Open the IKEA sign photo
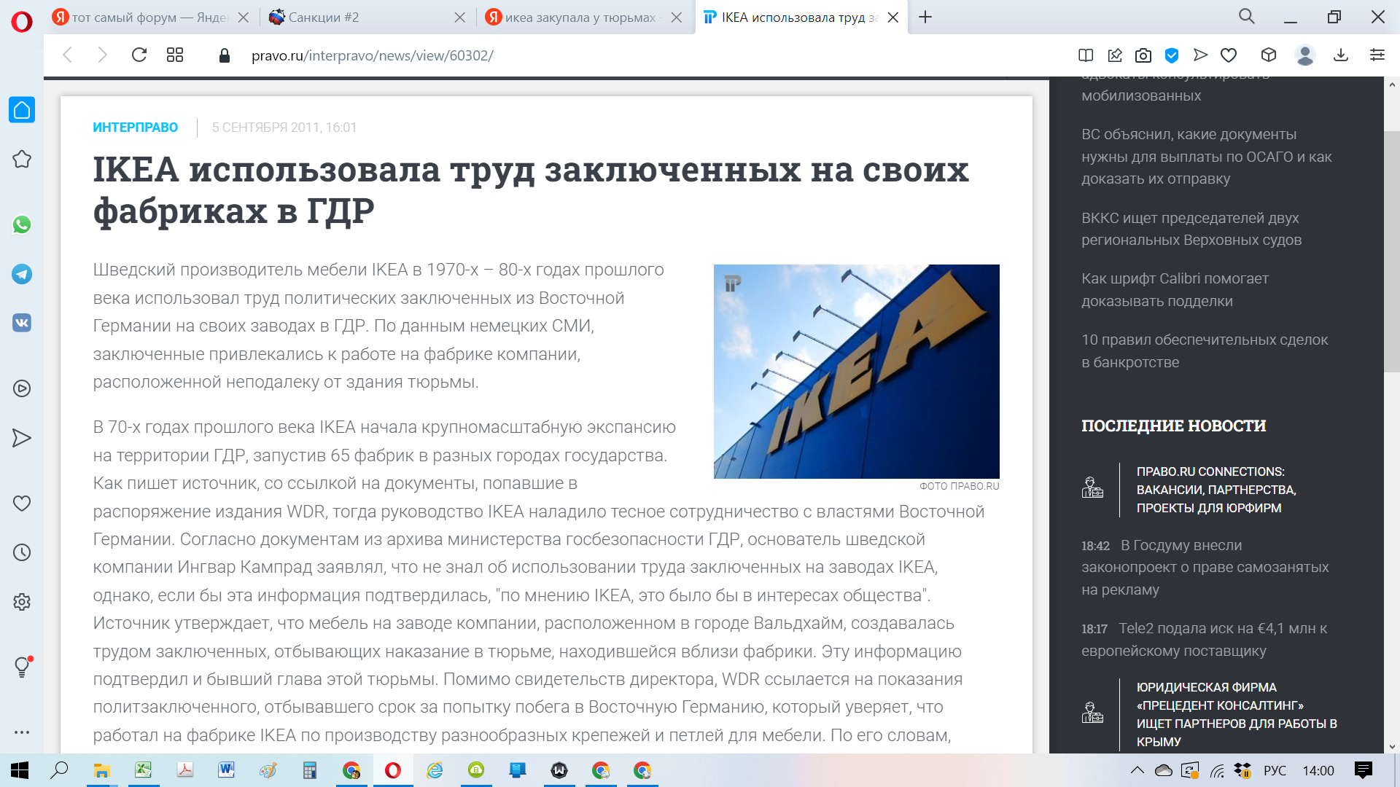This screenshot has width=1400, height=787. coord(856,371)
